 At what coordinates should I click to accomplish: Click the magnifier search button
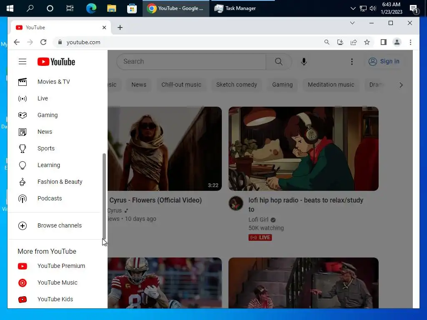279,62
